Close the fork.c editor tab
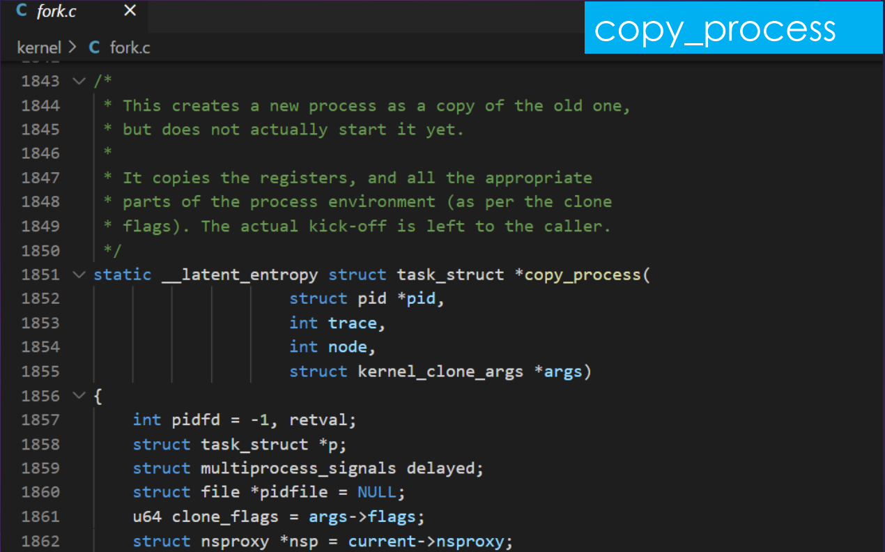 [130, 11]
